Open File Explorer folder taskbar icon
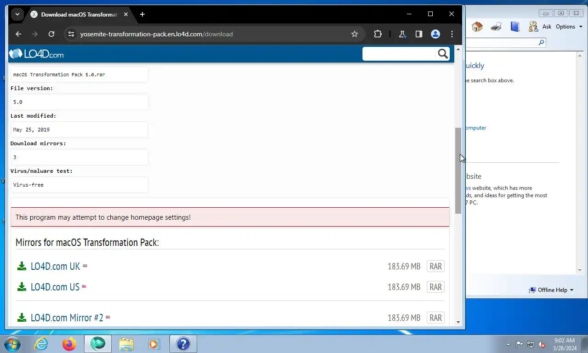 tap(126, 344)
